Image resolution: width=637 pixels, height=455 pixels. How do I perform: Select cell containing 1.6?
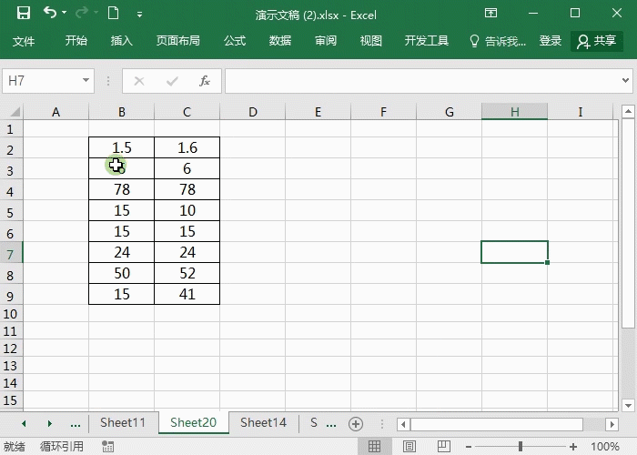187,147
